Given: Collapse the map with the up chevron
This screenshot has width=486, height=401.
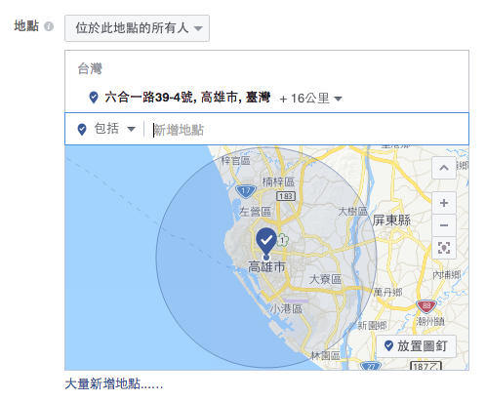Looking at the screenshot, I should [x=444, y=168].
